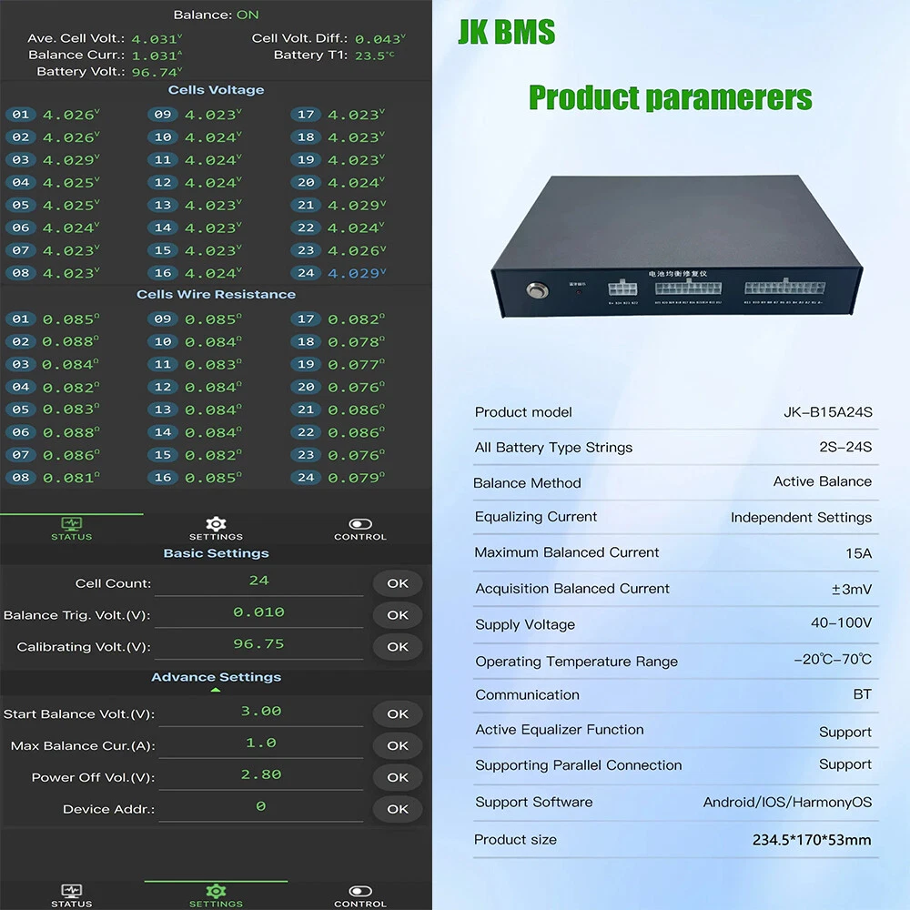910x910 pixels.
Task: Click the Cell Count input field
Action: point(259,581)
